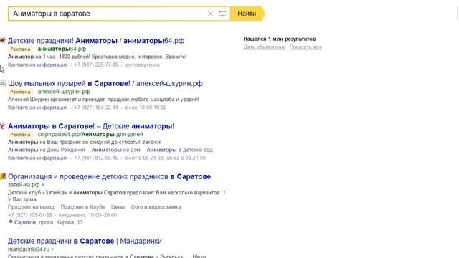Open the green mandarinki64.ru URL

(29, 249)
